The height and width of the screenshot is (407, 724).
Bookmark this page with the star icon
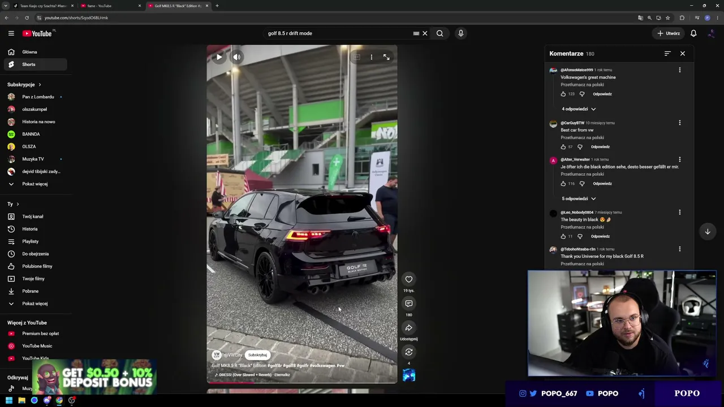[x=667, y=18]
